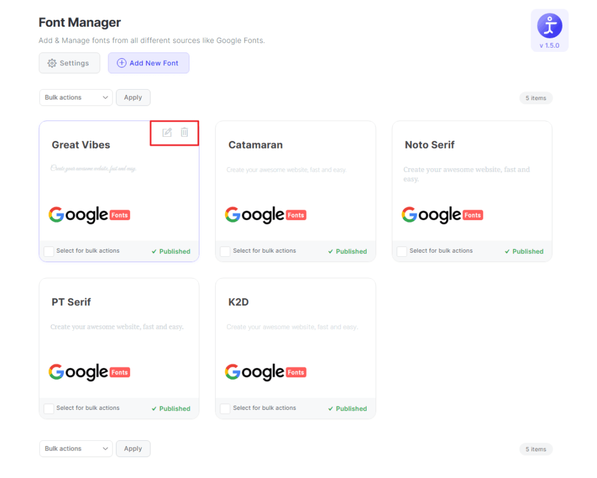The image size is (597, 478).
Task: Click the Published status on Catamaran card
Action: [347, 252]
